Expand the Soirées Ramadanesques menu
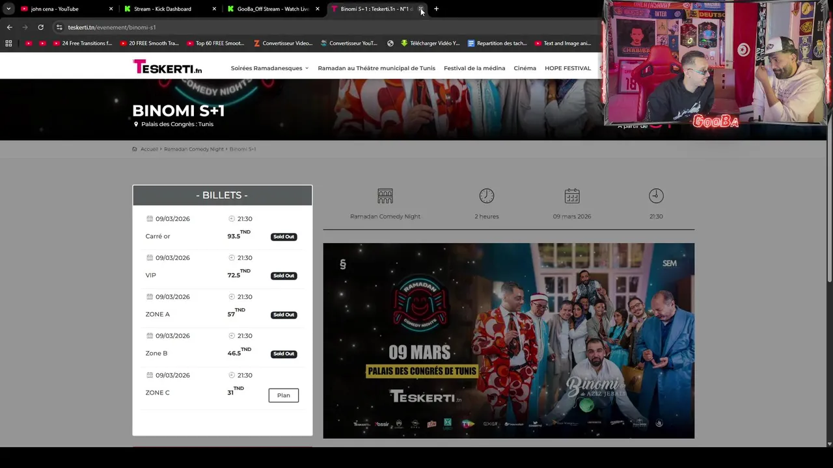This screenshot has height=468, width=833. (x=269, y=68)
